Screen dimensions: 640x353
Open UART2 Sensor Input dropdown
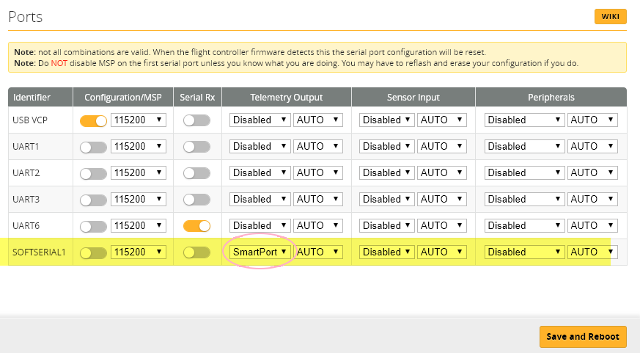point(386,172)
